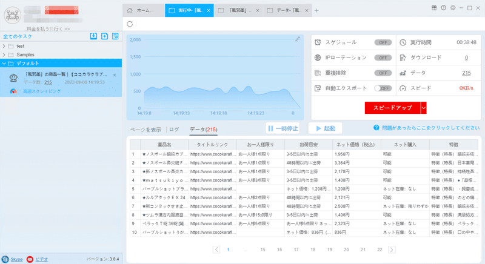
Task: Click the edit pencil icon on the chart
Action: point(298,39)
